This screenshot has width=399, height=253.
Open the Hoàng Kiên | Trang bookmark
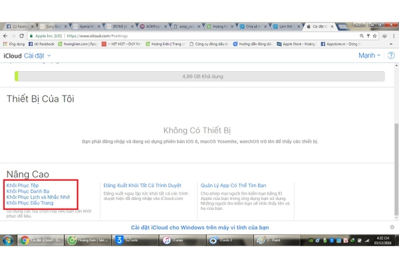click(x=165, y=44)
